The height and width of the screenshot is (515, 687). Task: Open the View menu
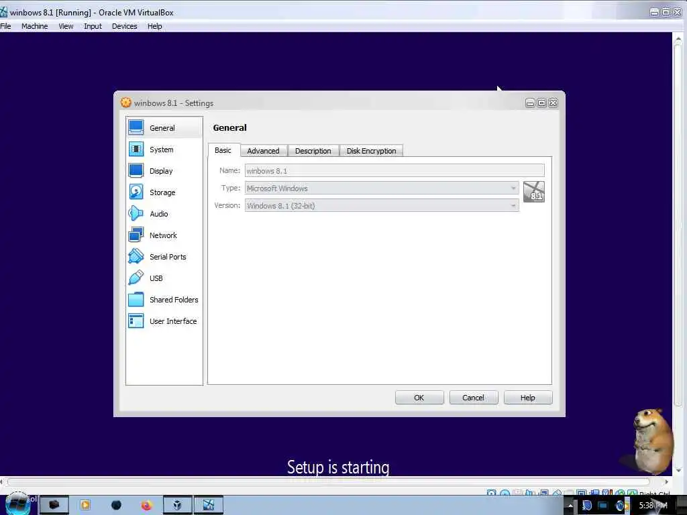pos(66,26)
